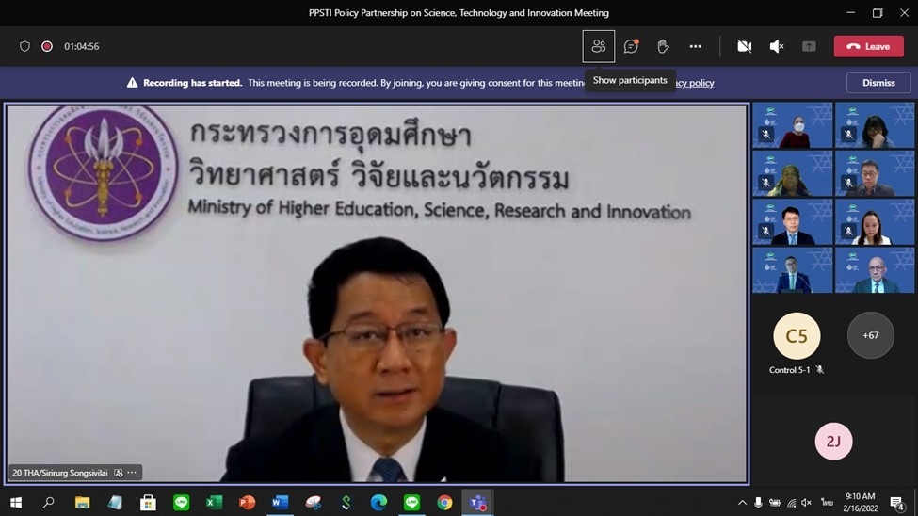The image size is (918, 516).
Task: Dismiss the recording notification banner
Action: 878,83
